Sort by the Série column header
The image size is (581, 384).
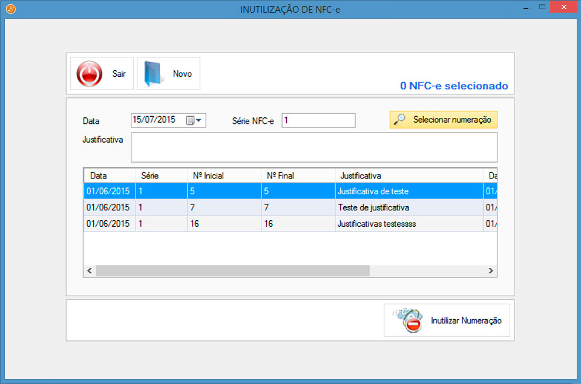coord(161,175)
